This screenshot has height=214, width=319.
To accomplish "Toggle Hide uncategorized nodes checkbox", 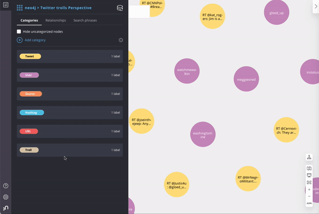I will [x=19, y=31].
